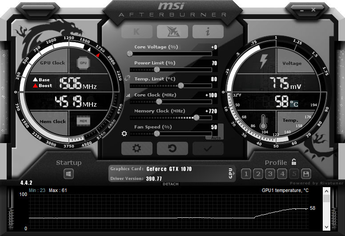345x236 pixels.
Task: Select profile slot 3
Action: (x=270, y=174)
